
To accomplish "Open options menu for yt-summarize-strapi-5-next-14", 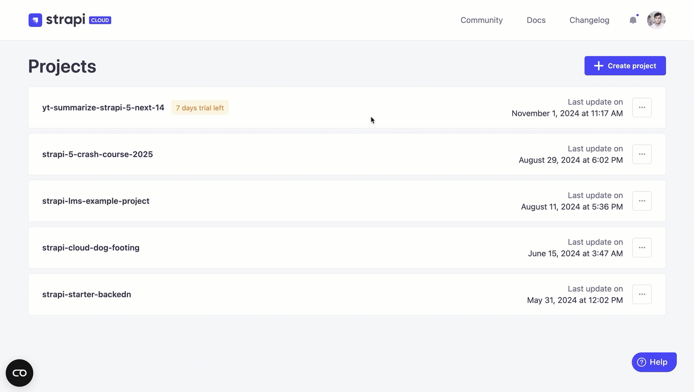I will point(642,108).
